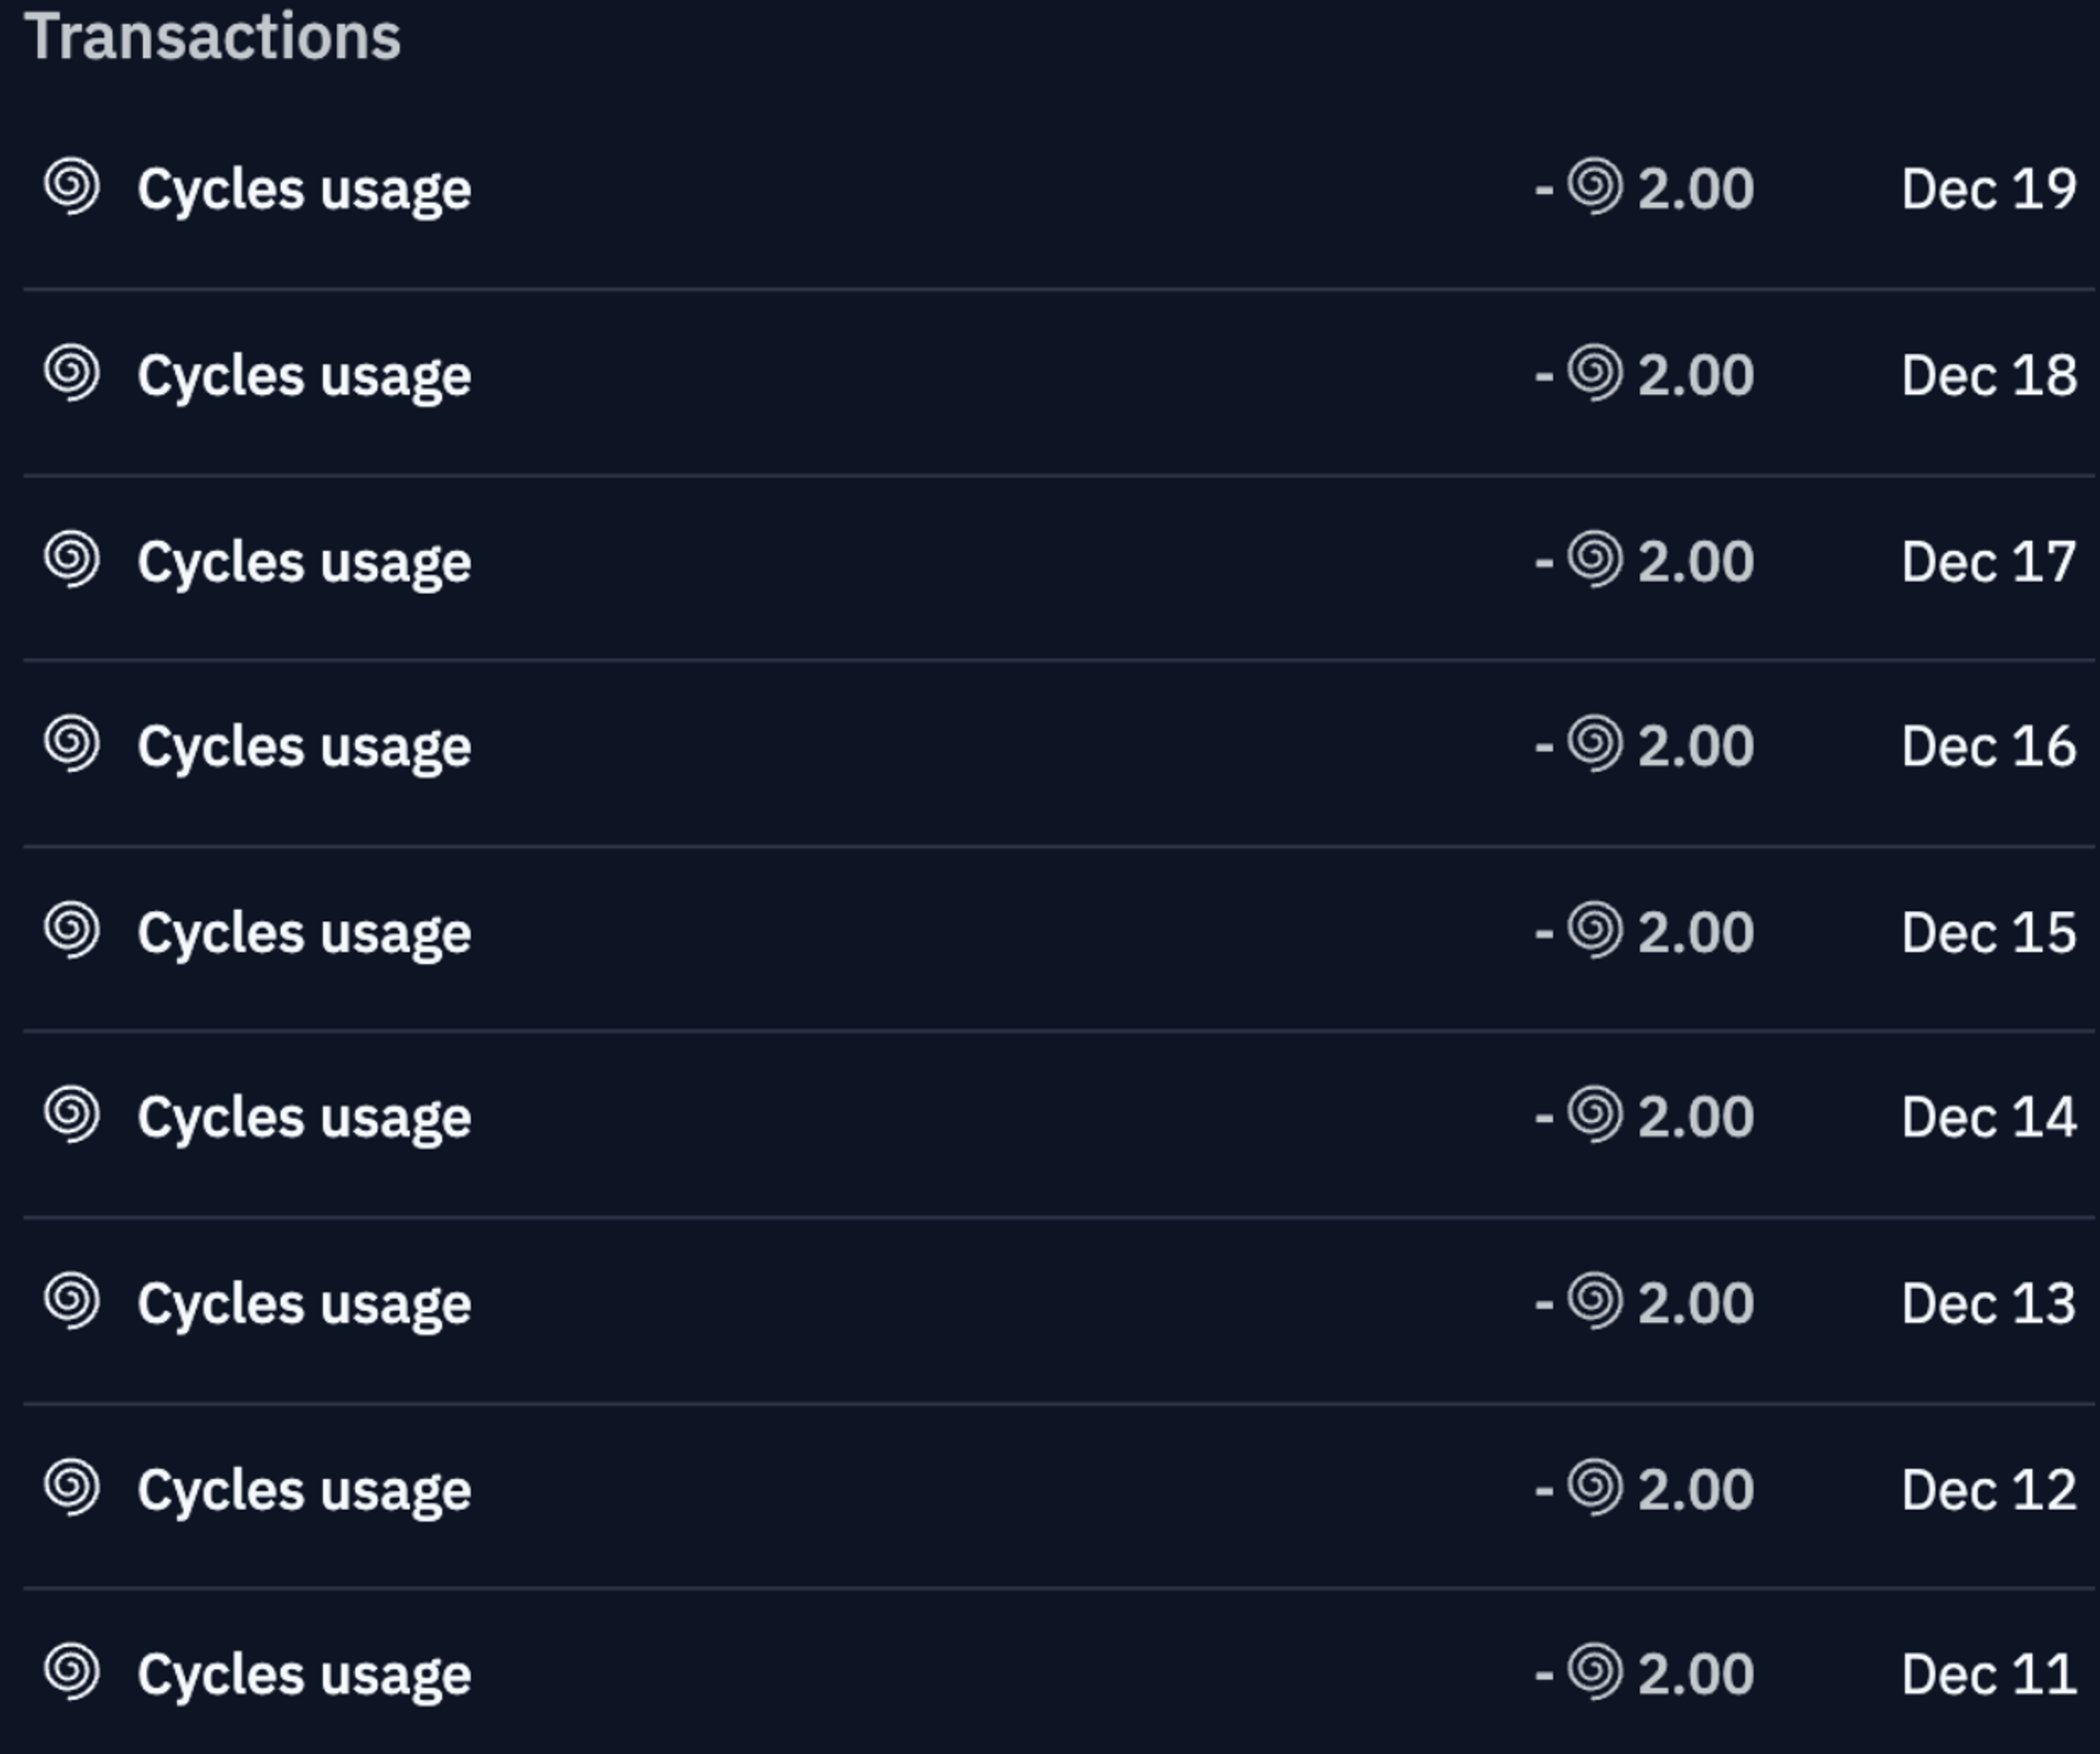Select the Cycles usage label on Dec 16
The height and width of the screenshot is (1754, 2100).
(x=304, y=746)
